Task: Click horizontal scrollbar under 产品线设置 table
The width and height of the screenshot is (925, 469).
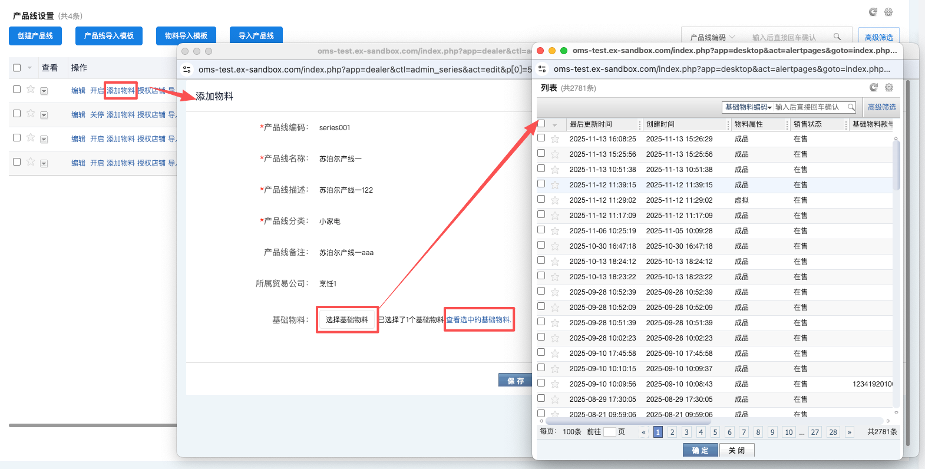Action: (x=92, y=425)
